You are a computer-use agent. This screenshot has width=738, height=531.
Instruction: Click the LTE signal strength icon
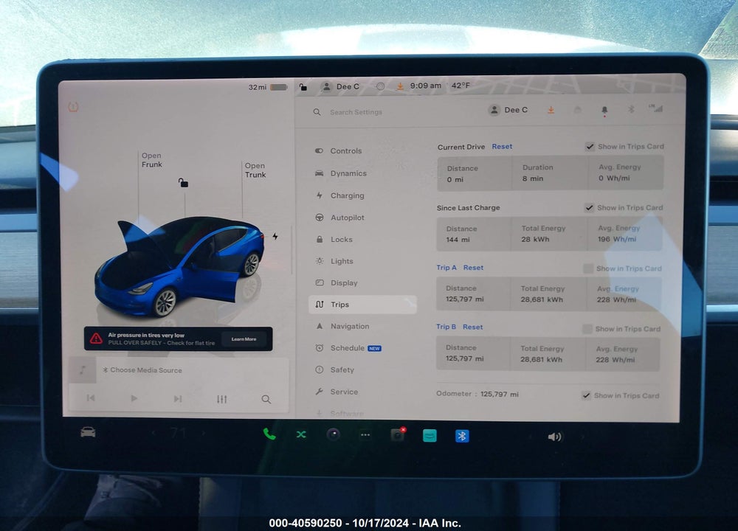click(x=655, y=108)
